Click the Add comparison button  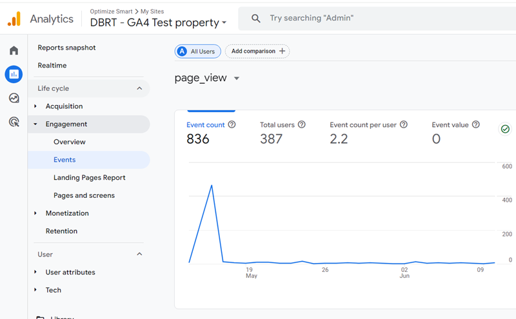[x=257, y=52]
